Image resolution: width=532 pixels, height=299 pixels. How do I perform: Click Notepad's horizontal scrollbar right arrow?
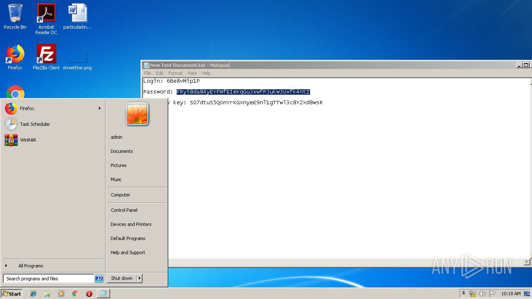coord(527,262)
